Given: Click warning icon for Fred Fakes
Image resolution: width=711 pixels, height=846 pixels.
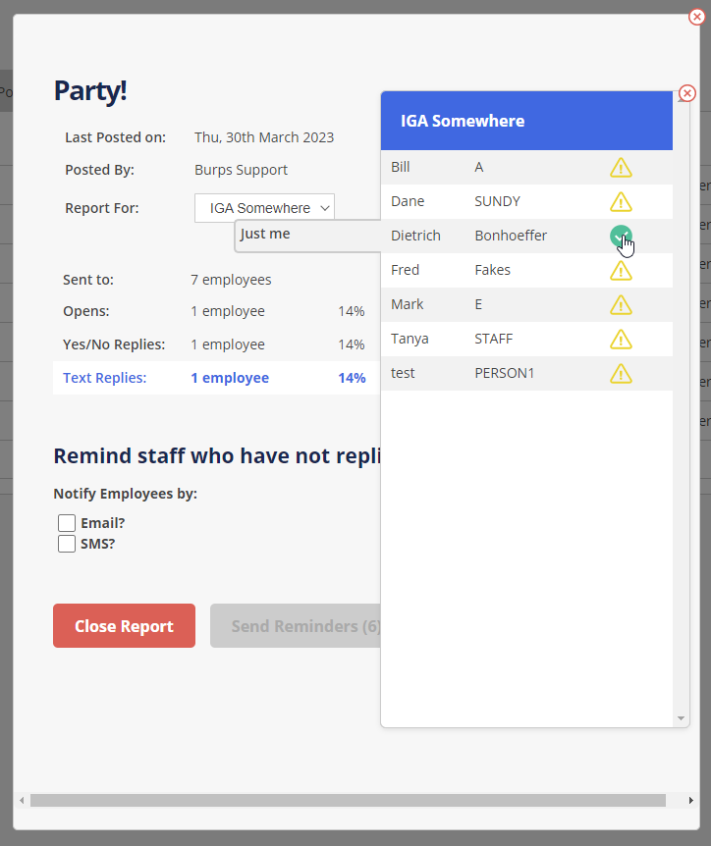Looking at the screenshot, I should click(x=621, y=271).
